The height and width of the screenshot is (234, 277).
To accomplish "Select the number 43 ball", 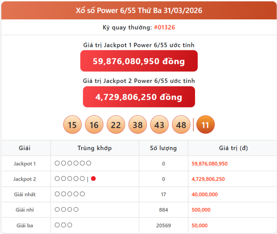I will (x=159, y=124).
